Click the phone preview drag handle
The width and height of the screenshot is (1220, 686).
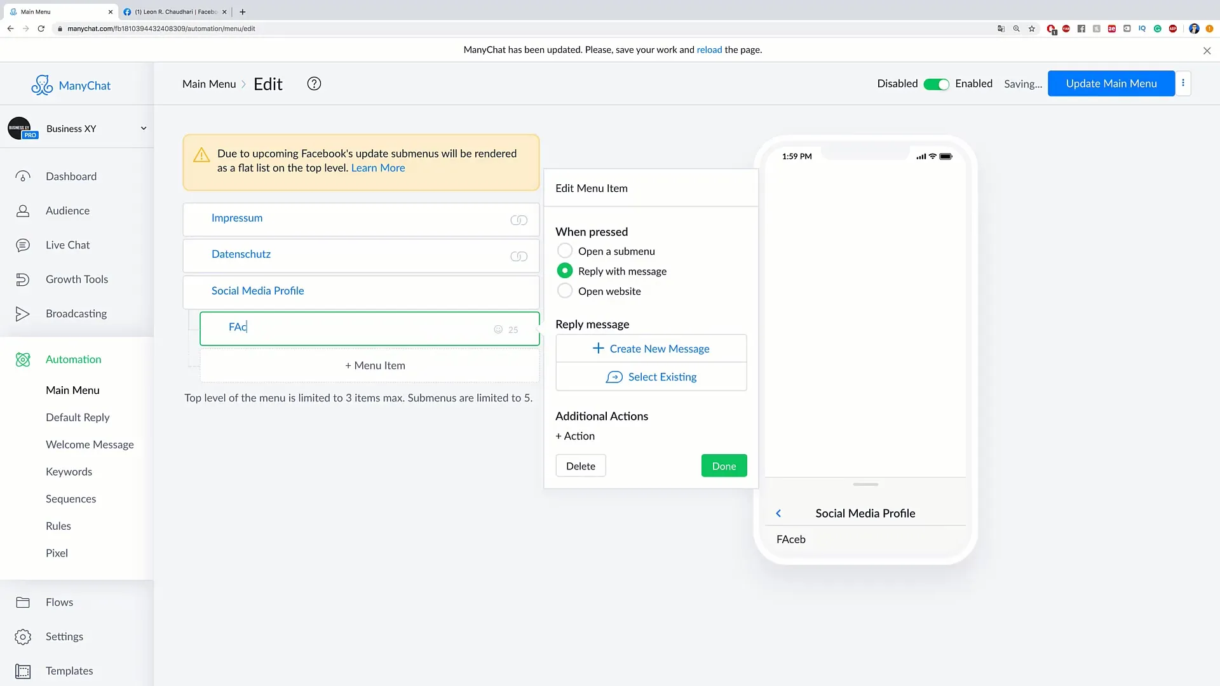pos(865,484)
